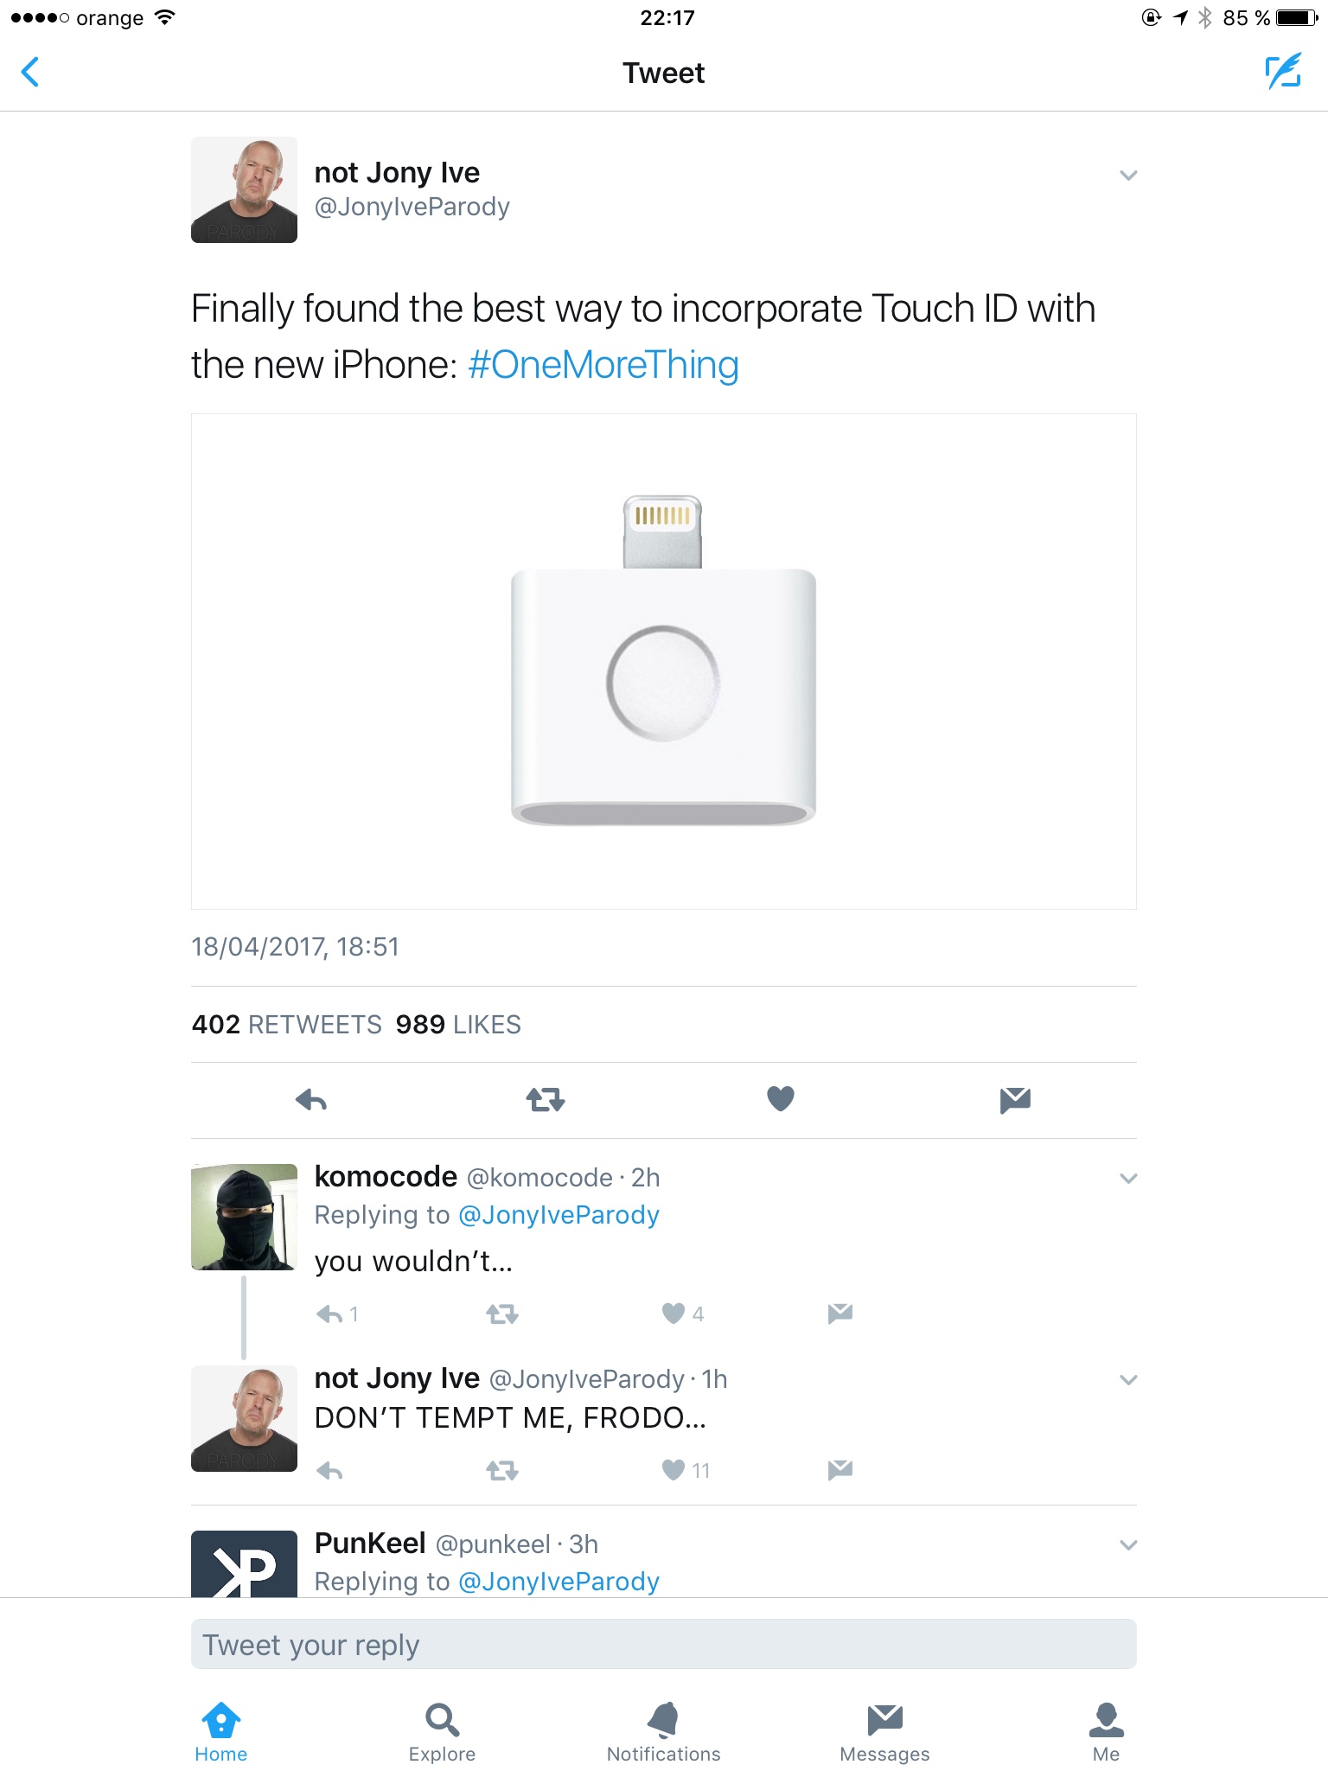The width and height of the screenshot is (1328, 1771).
Task: Like the main tweet with heart
Action: [781, 1099]
